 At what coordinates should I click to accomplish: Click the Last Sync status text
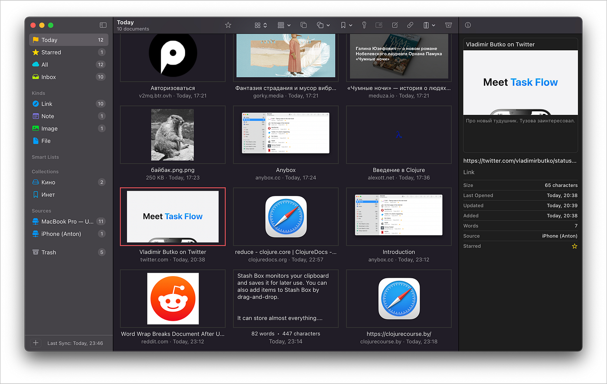[x=75, y=343]
